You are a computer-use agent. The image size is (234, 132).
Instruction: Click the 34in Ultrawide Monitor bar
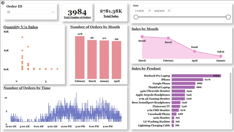pos(178,91)
